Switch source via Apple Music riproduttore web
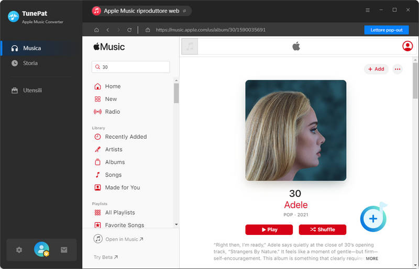Image resolution: width=419 pixels, height=269 pixels. [x=141, y=11]
